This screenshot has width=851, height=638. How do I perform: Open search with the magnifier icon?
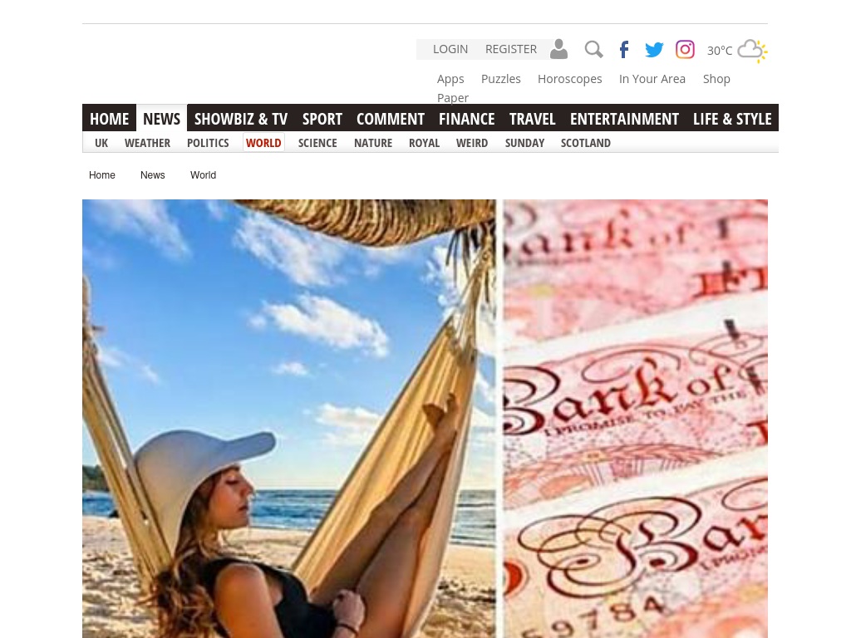(x=593, y=49)
